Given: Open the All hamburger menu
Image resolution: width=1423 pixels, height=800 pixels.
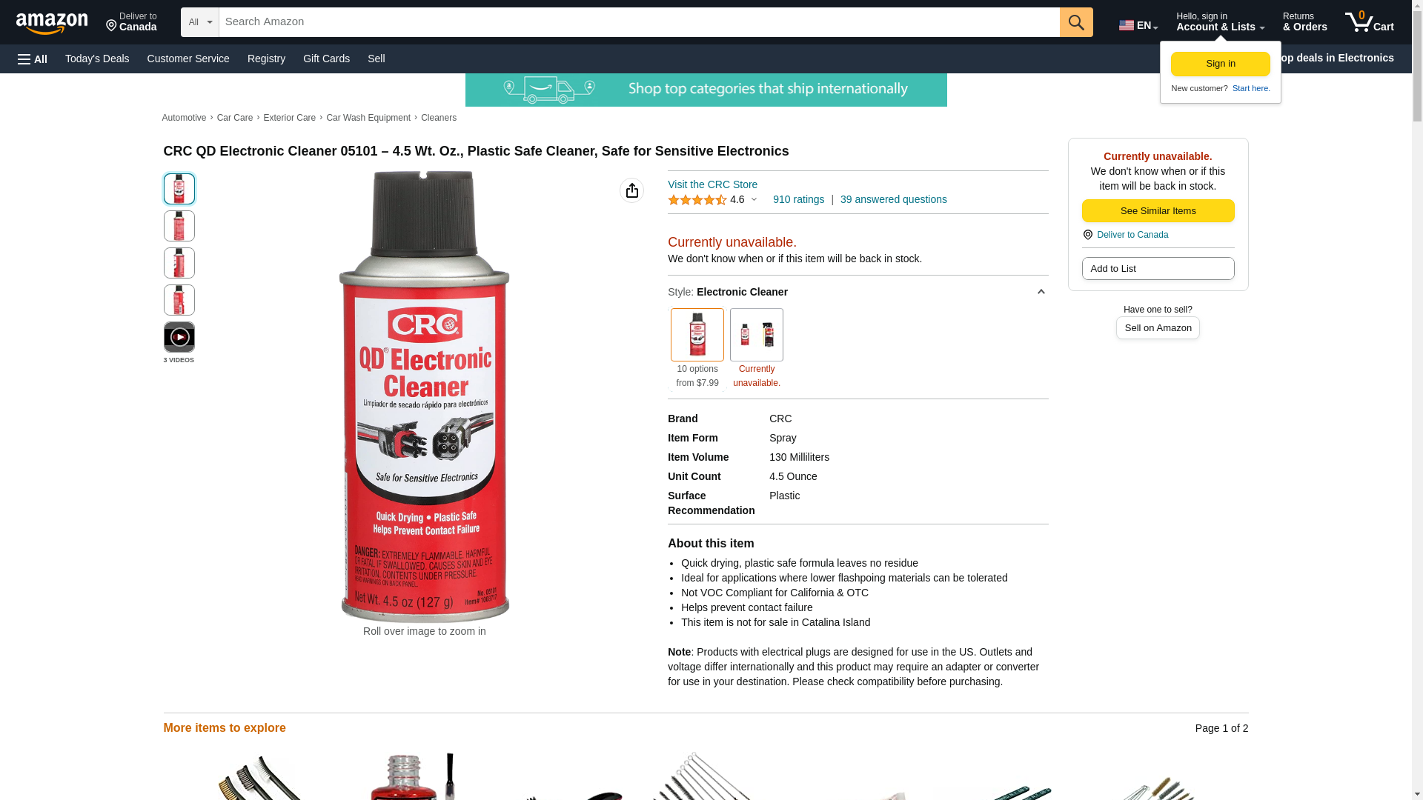Looking at the screenshot, I should tap(33, 59).
